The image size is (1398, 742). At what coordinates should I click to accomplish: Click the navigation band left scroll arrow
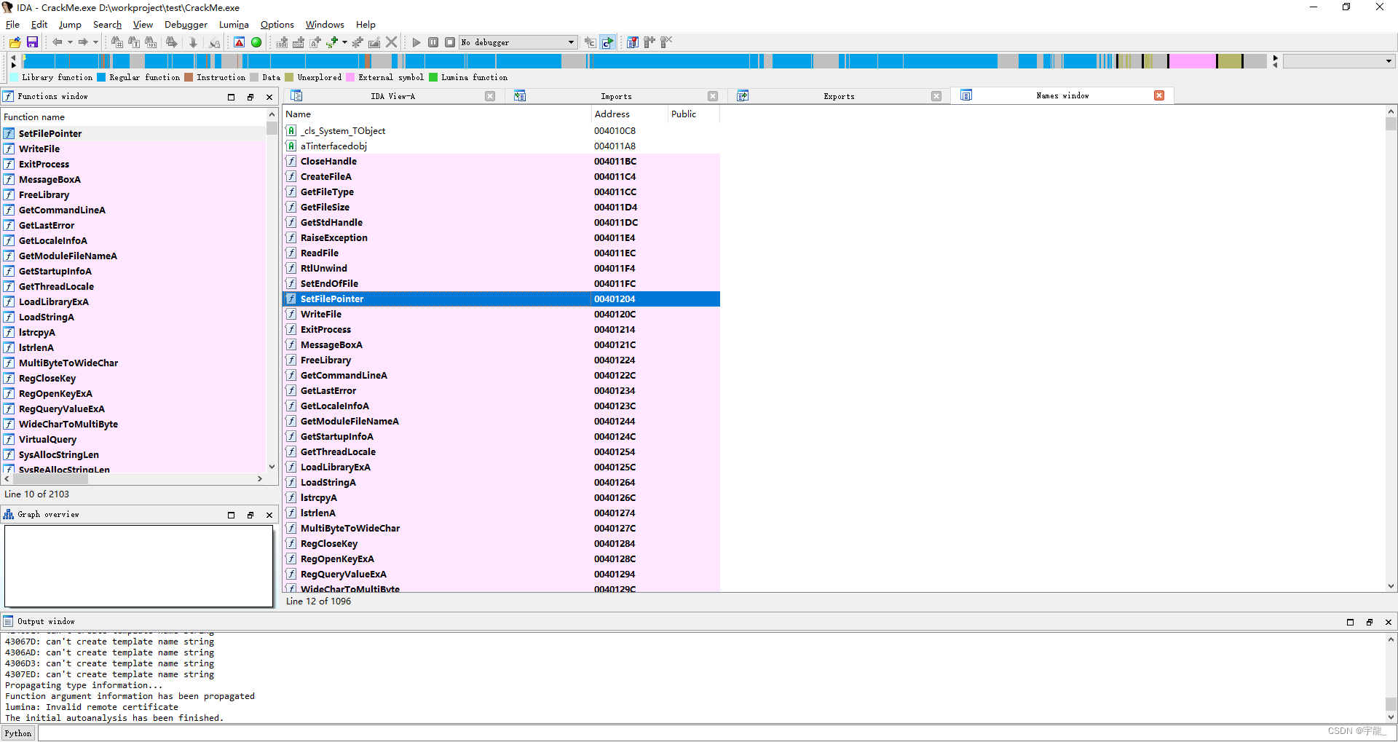(13, 57)
